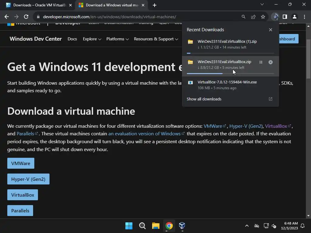The image size is (311, 233).
Task: Close the Oracle VM VirtualBox downloads tab
Action: (x=70, y=5)
